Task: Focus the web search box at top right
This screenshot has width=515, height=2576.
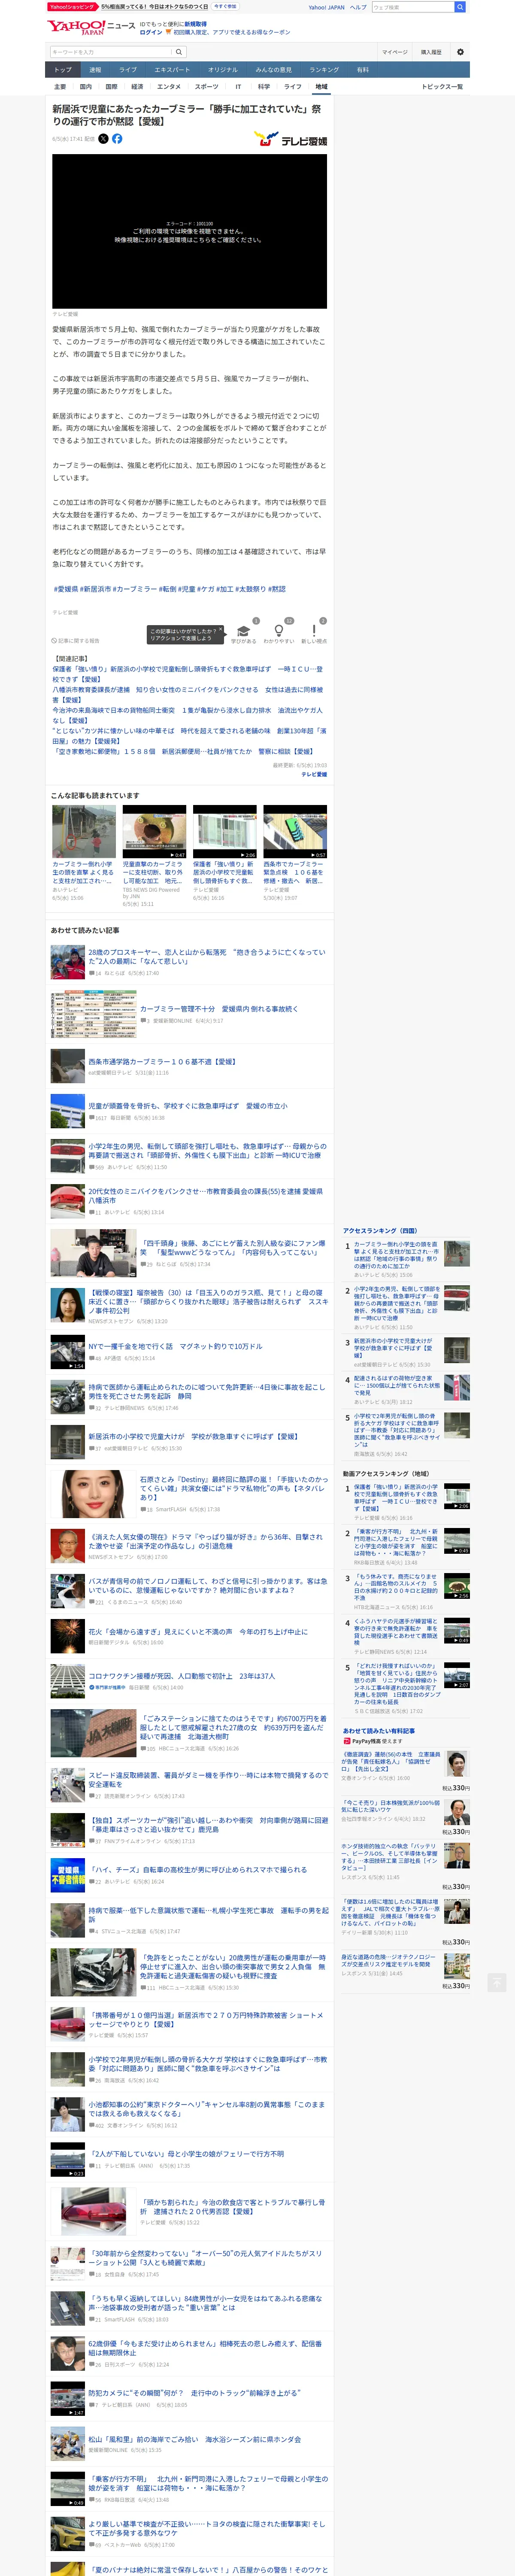Action: click(x=412, y=7)
